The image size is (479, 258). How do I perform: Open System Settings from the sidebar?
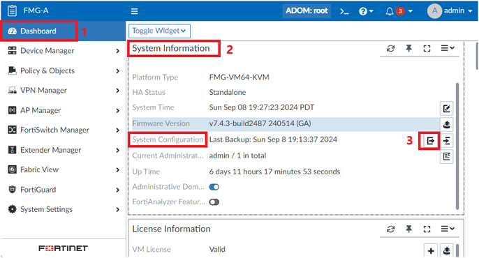[x=63, y=209]
